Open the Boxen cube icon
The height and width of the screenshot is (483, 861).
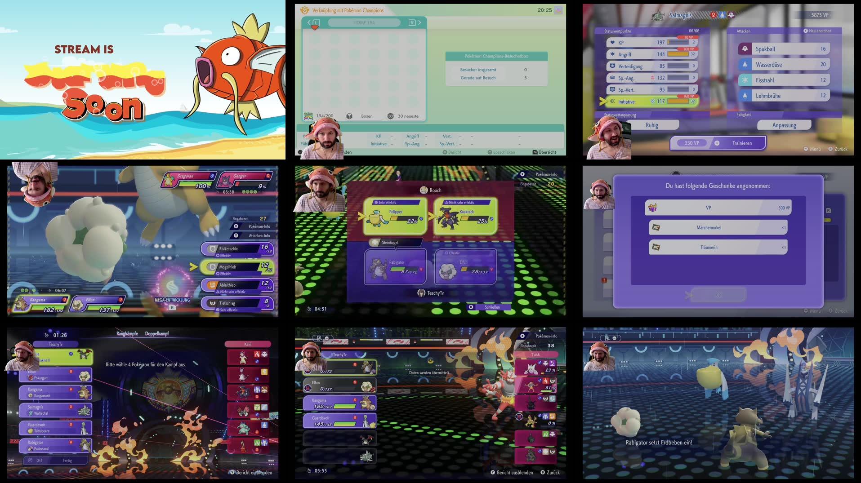click(x=349, y=116)
